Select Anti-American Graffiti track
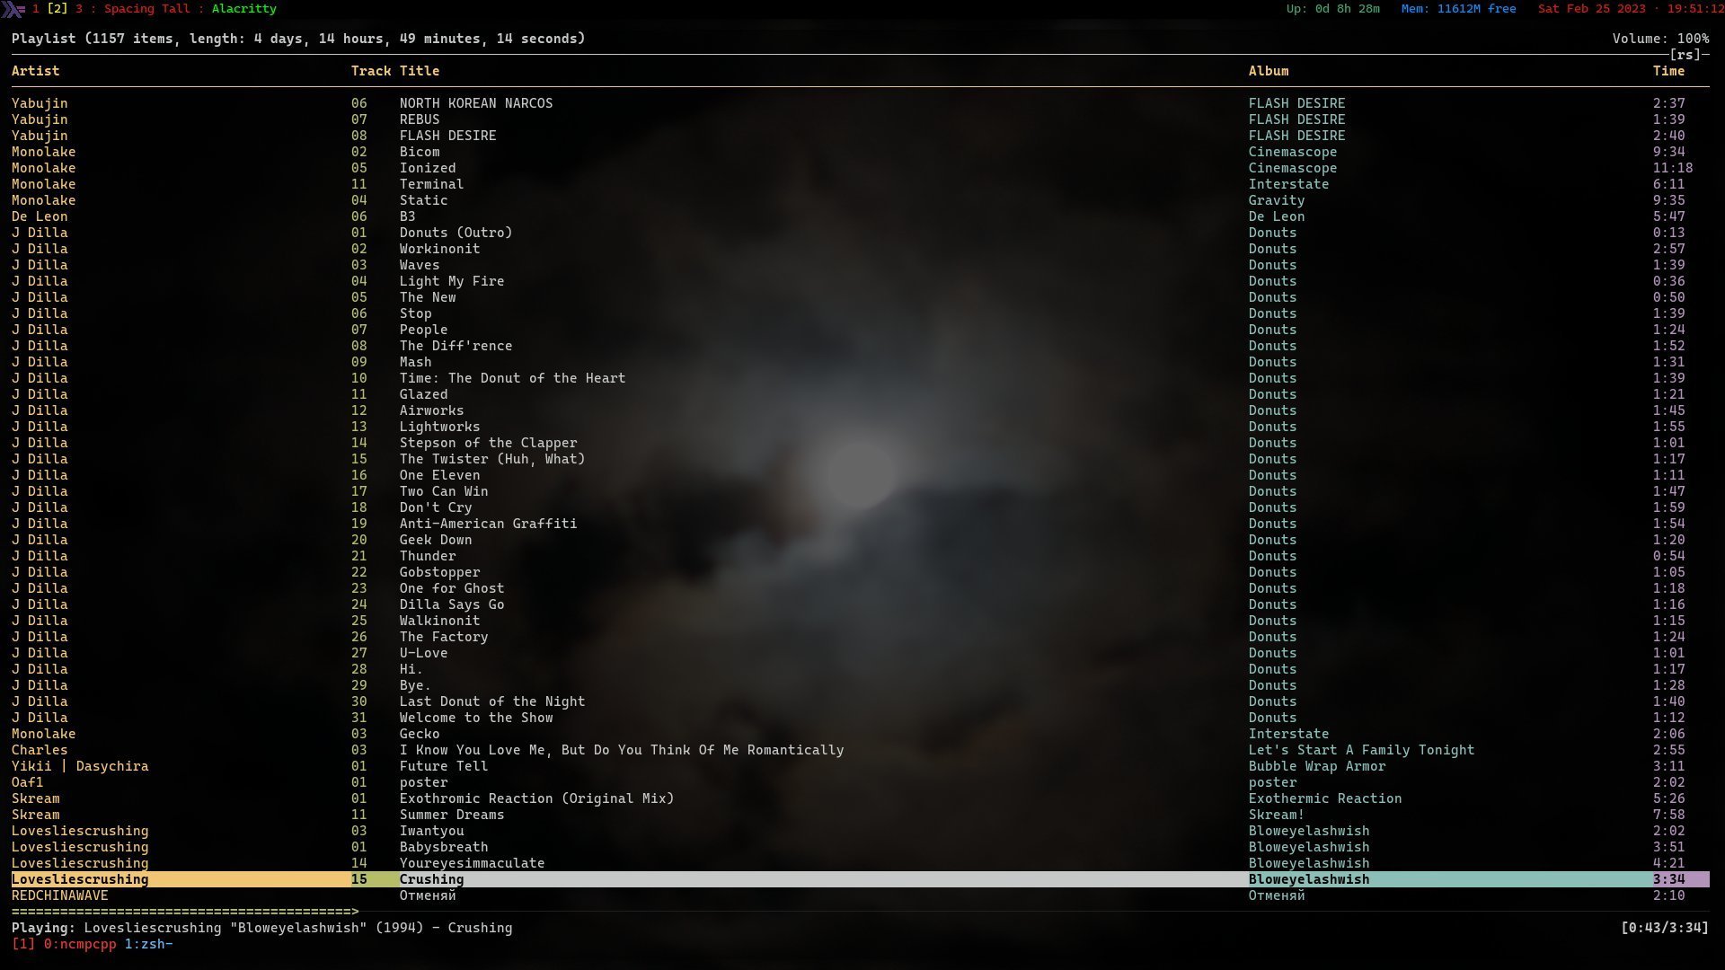1725x970 pixels. (x=860, y=524)
